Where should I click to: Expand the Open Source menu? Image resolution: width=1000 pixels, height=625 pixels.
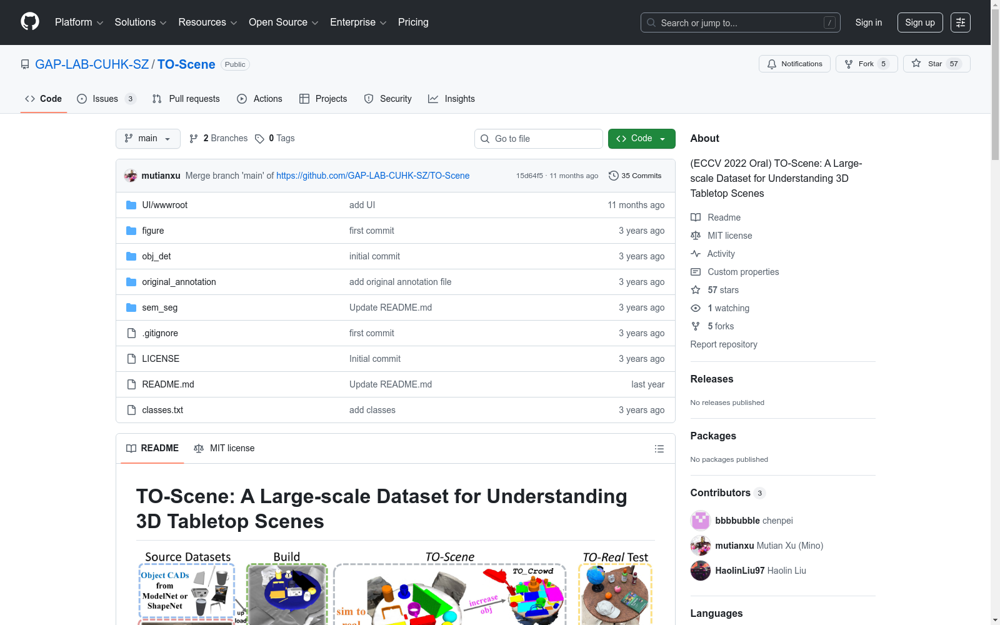click(284, 22)
